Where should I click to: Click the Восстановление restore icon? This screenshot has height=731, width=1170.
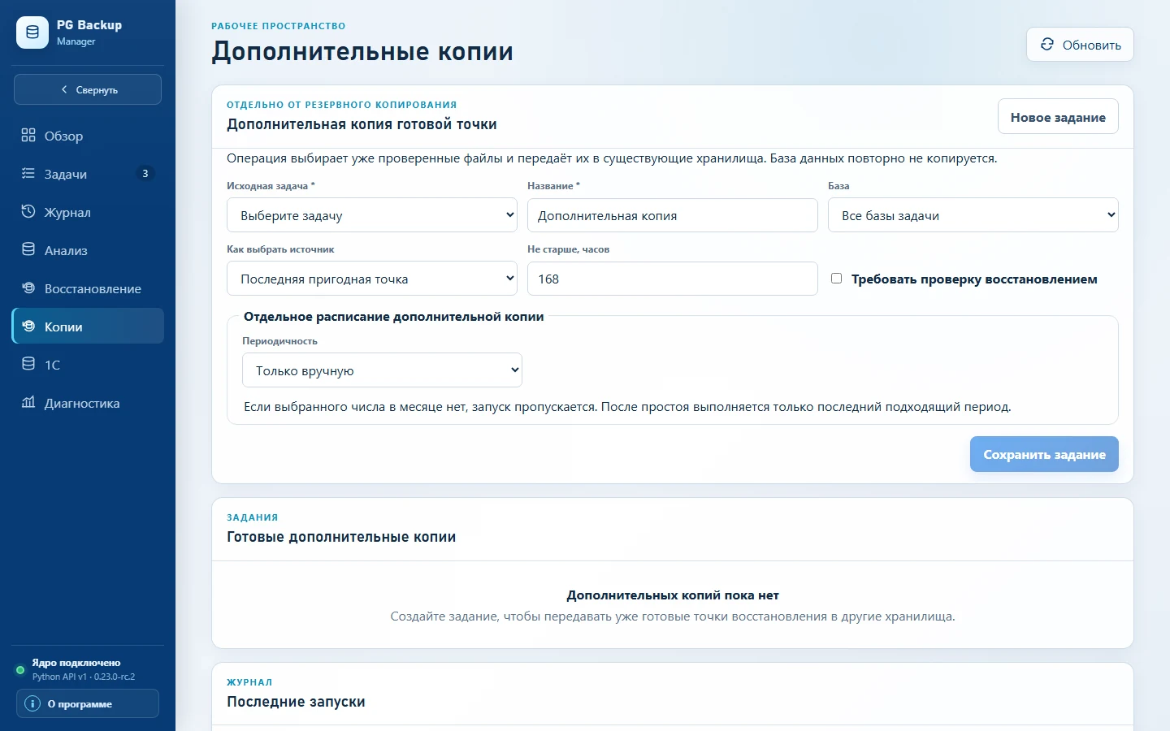[28, 288]
